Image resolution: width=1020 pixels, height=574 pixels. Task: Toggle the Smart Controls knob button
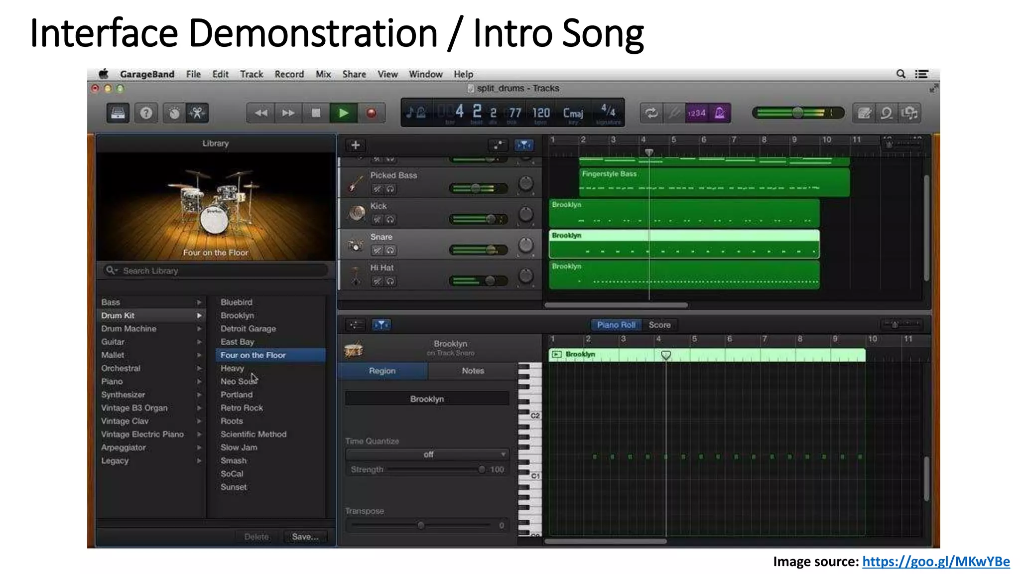coord(174,113)
